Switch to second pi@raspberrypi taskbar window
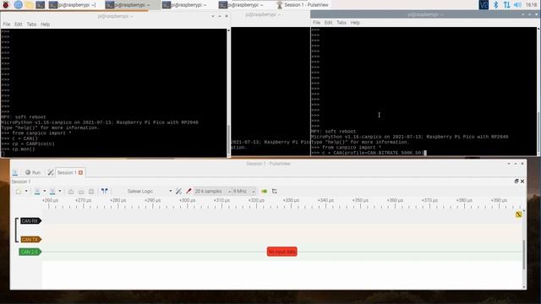This screenshot has height=304, width=541. (x=132, y=4)
